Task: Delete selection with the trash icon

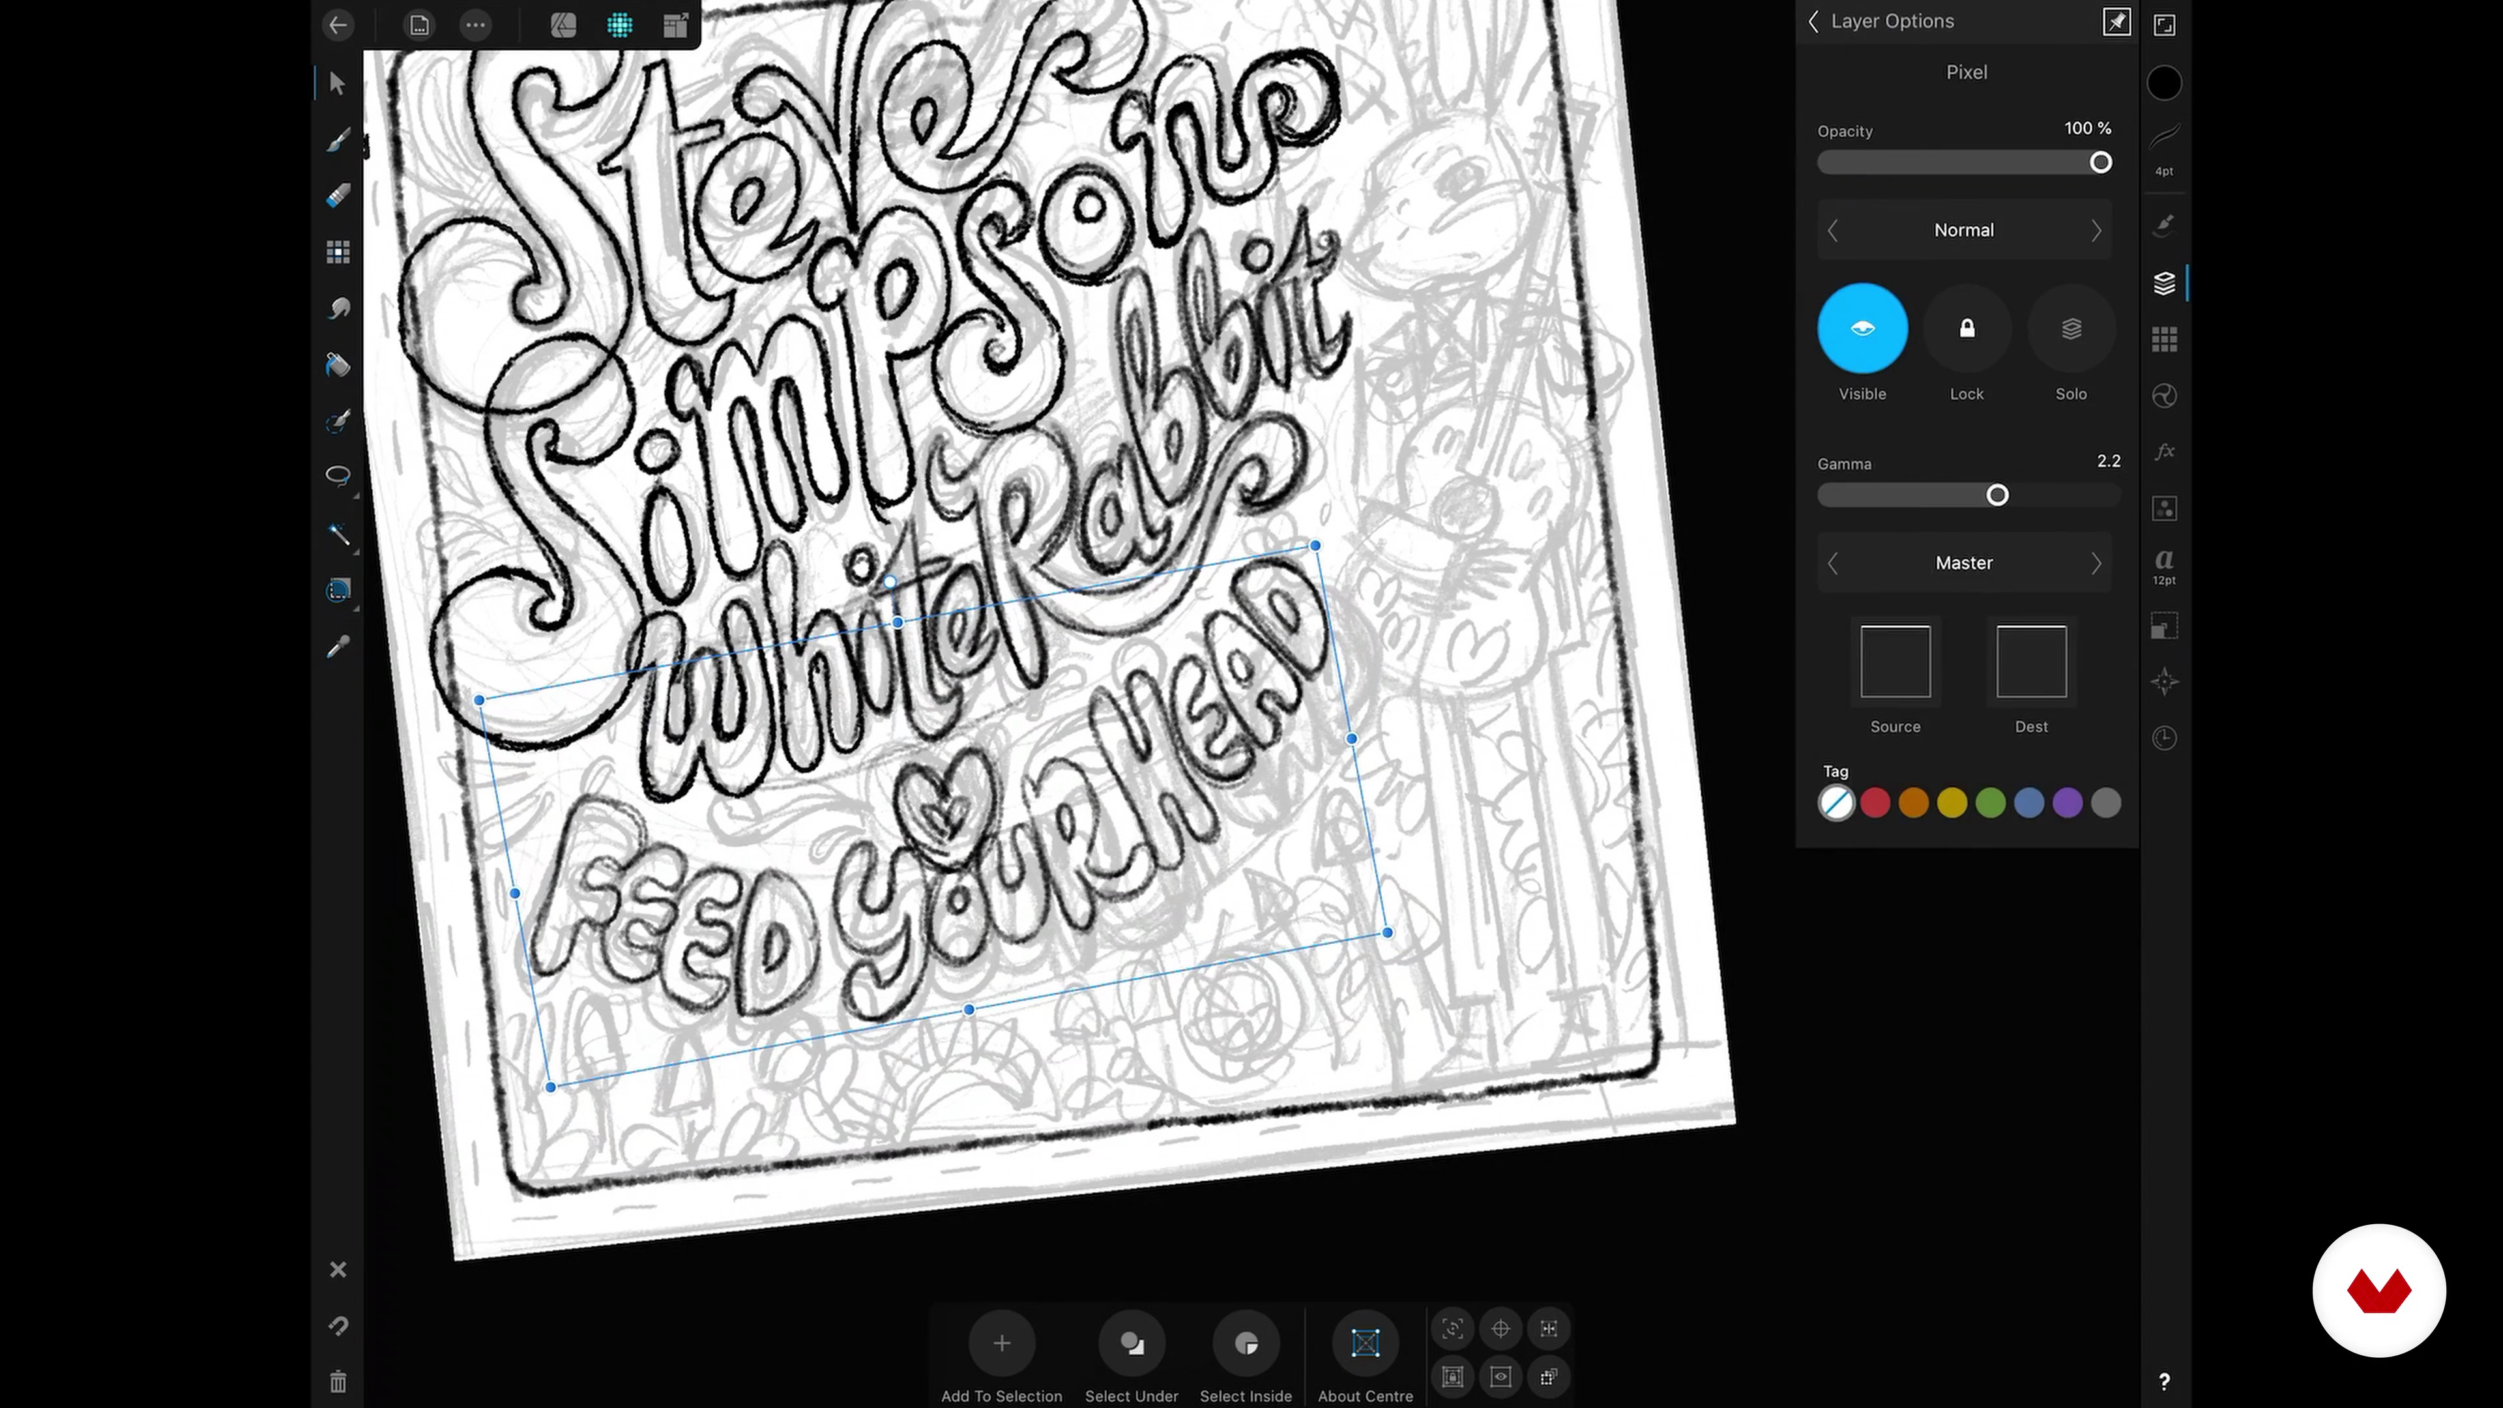Action: (x=337, y=1382)
